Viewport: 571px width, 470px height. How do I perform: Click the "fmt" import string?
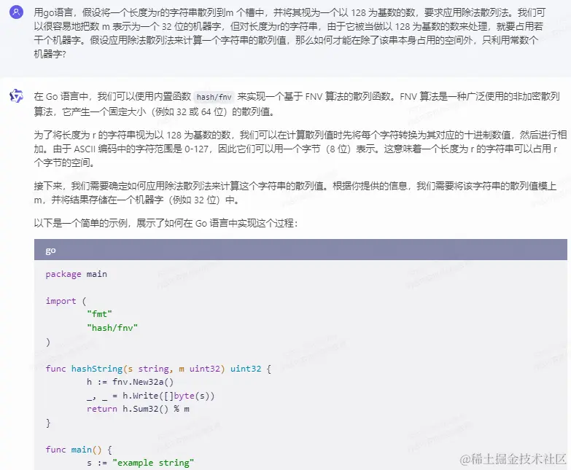coord(99,314)
